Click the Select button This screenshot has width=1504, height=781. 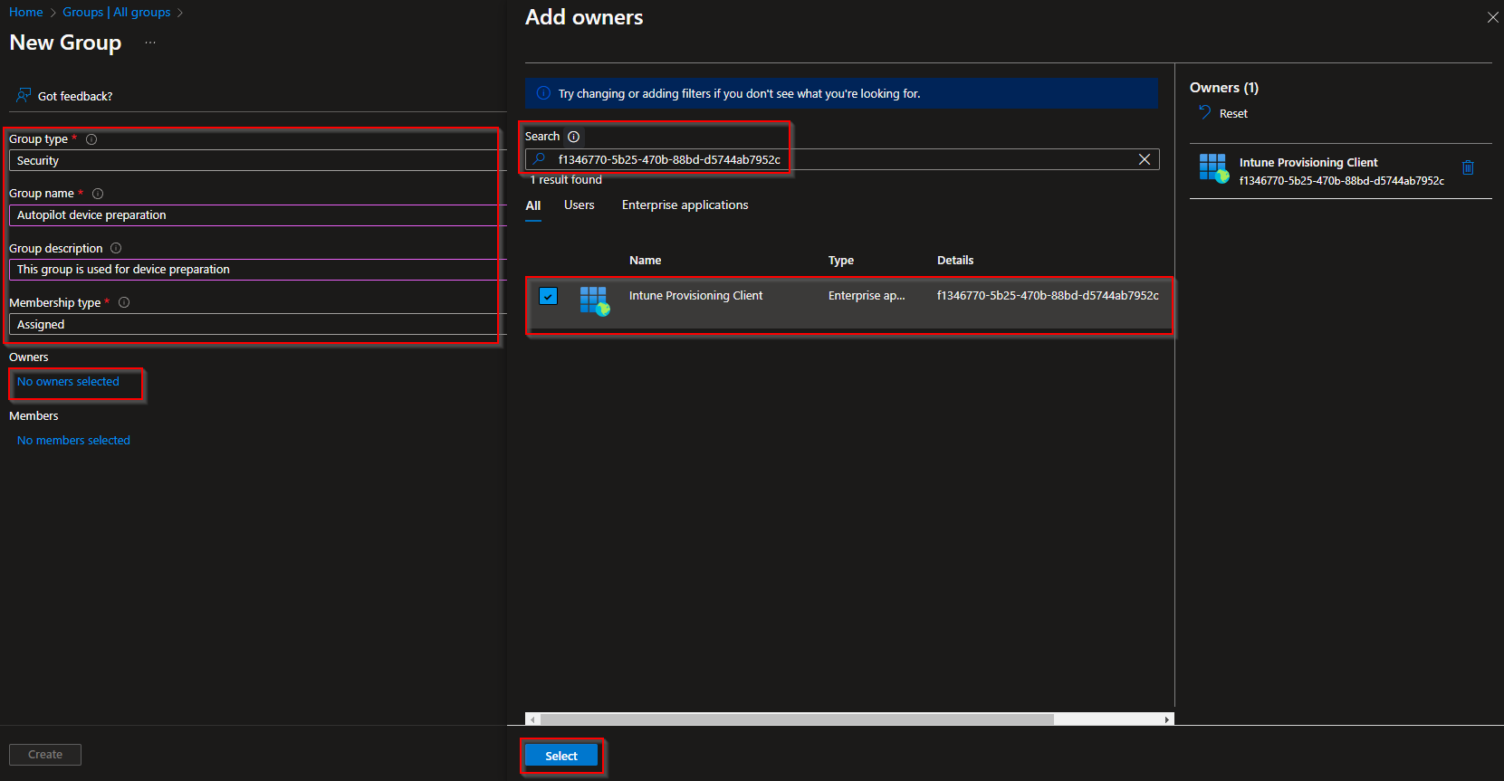point(561,756)
